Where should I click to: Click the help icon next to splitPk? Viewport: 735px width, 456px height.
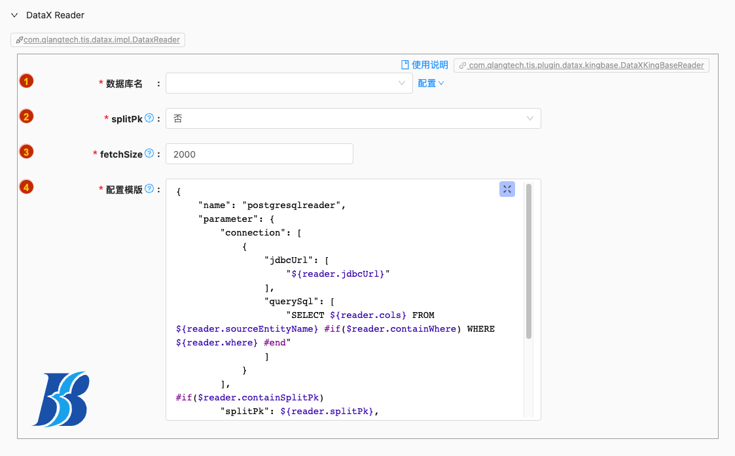coord(149,118)
